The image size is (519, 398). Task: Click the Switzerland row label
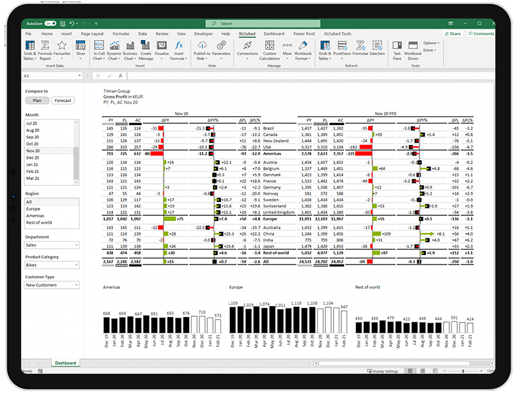coord(274,206)
